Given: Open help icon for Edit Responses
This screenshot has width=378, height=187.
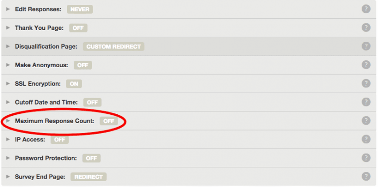Looking at the screenshot, I should pyautogui.click(x=366, y=9).
